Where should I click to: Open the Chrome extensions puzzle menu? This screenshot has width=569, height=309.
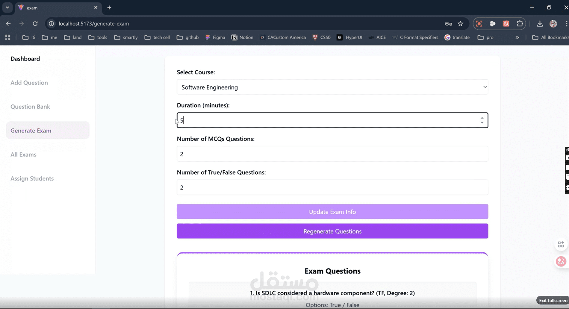(520, 24)
